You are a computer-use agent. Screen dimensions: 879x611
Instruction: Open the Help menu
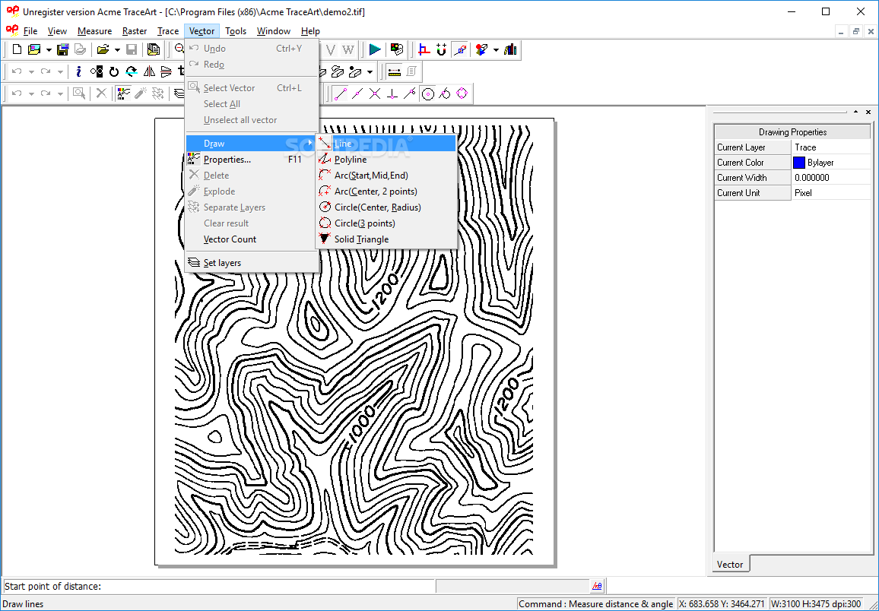point(310,31)
